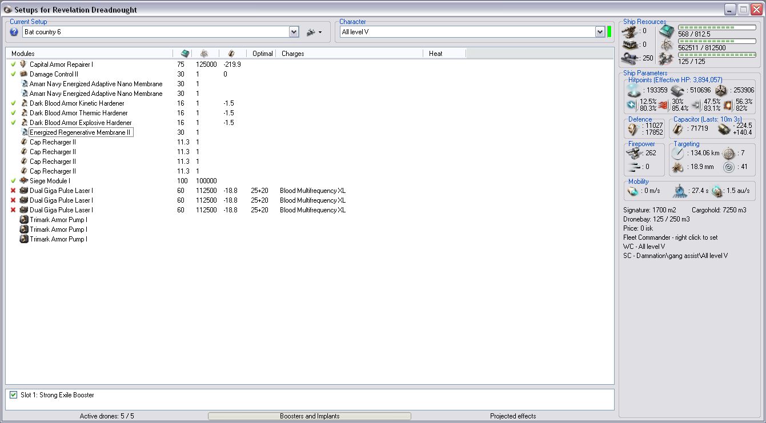
Task: Click the Price: 0 isk text
Action: [639, 228]
